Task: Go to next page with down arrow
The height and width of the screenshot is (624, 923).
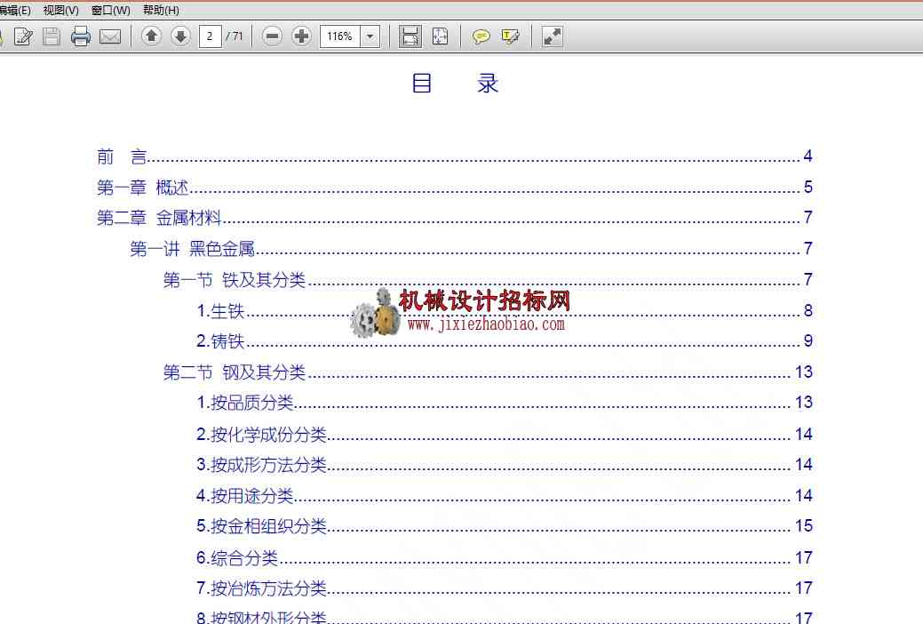Action: pyautogui.click(x=180, y=36)
